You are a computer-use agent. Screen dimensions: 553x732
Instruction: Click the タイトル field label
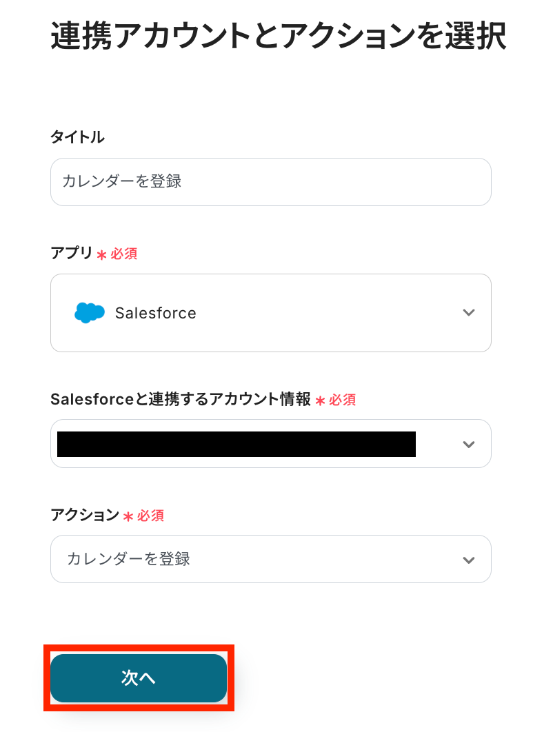[x=77, y=137]
